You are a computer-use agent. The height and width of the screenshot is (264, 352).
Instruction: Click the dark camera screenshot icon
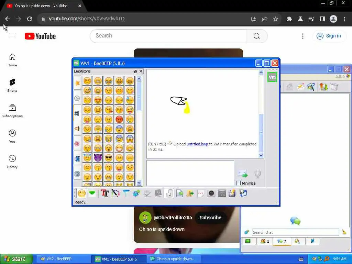(x=211, y=193)
